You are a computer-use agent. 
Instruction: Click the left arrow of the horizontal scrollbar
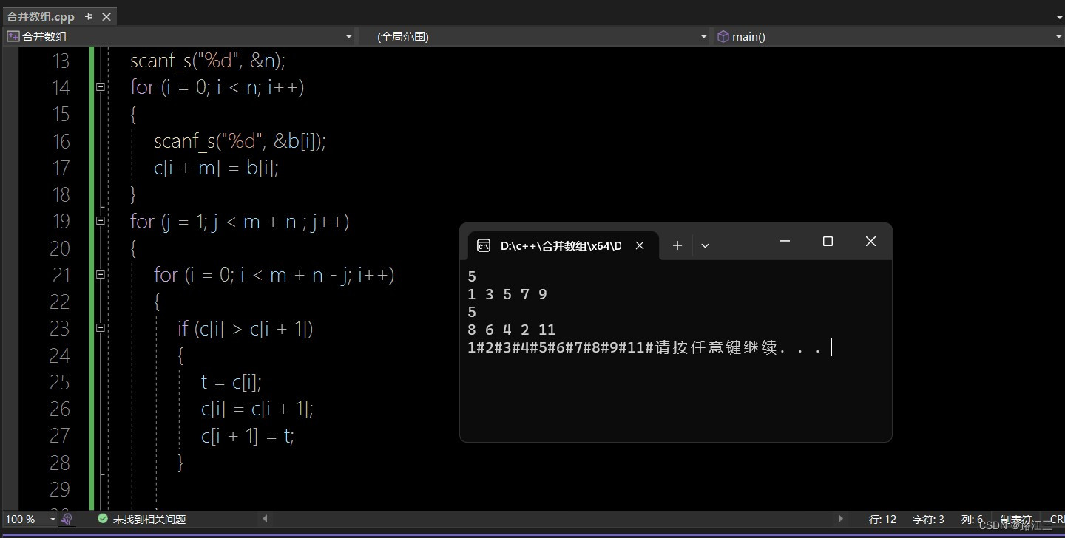[x=266, y=520]
